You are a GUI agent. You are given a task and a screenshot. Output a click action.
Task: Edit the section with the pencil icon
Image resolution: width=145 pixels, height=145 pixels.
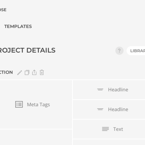(x=20, y=72)
